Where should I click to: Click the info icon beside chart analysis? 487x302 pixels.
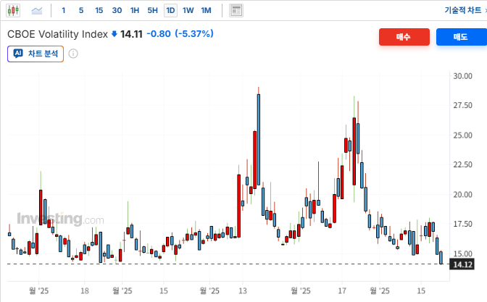[x=73, y=54]
